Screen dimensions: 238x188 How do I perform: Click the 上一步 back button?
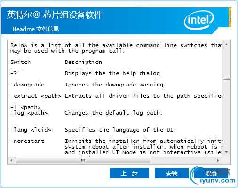tap(129, 173)
